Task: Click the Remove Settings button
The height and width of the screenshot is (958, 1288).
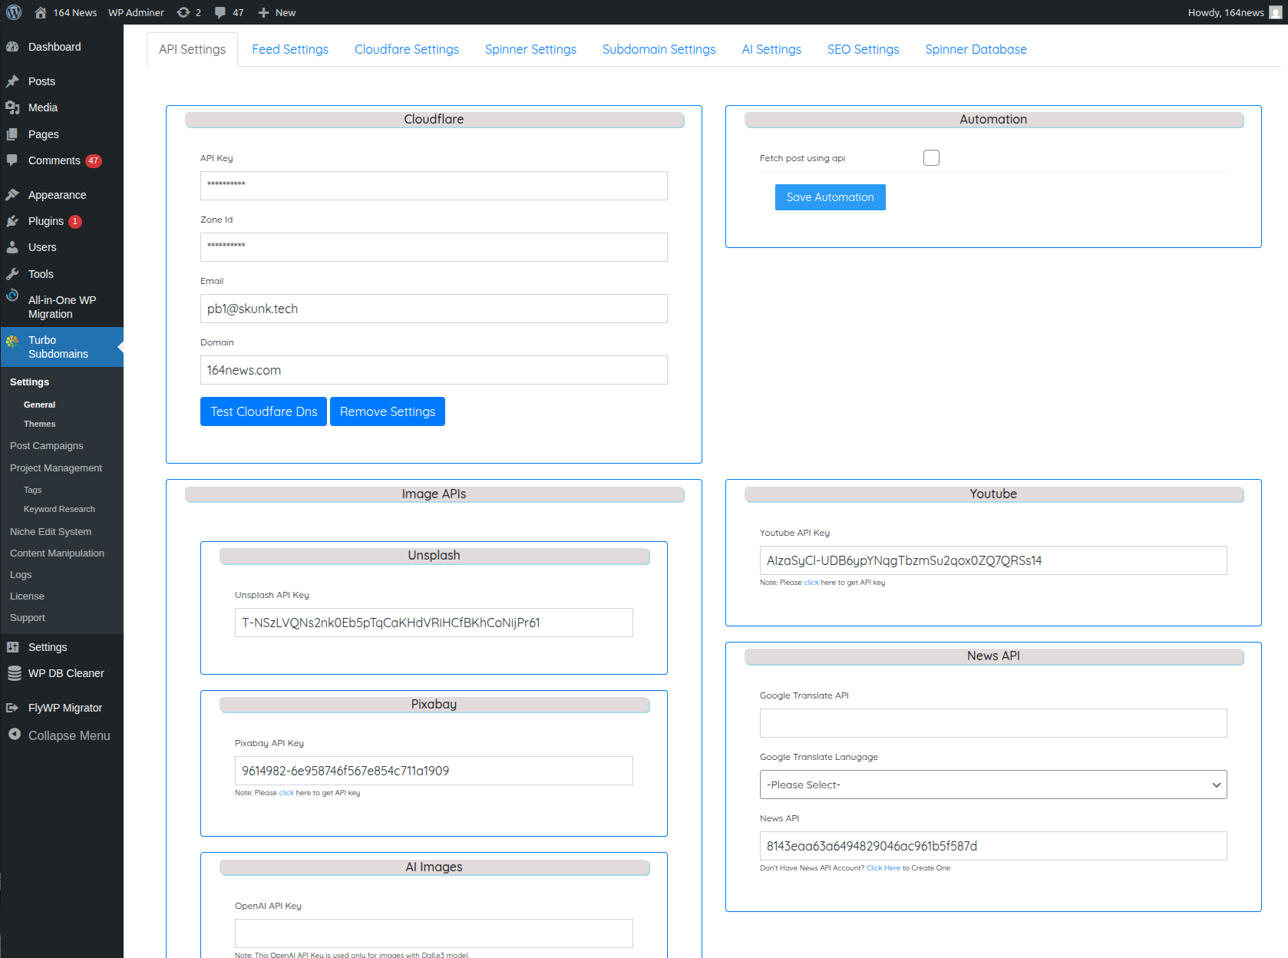Action: [x=387, y=411]
